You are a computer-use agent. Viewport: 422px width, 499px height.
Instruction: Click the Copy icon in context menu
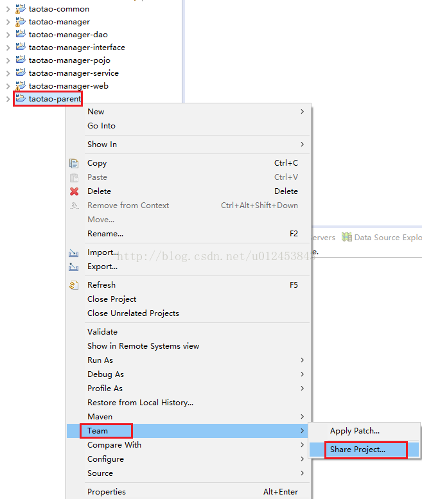tap(74, 163)
